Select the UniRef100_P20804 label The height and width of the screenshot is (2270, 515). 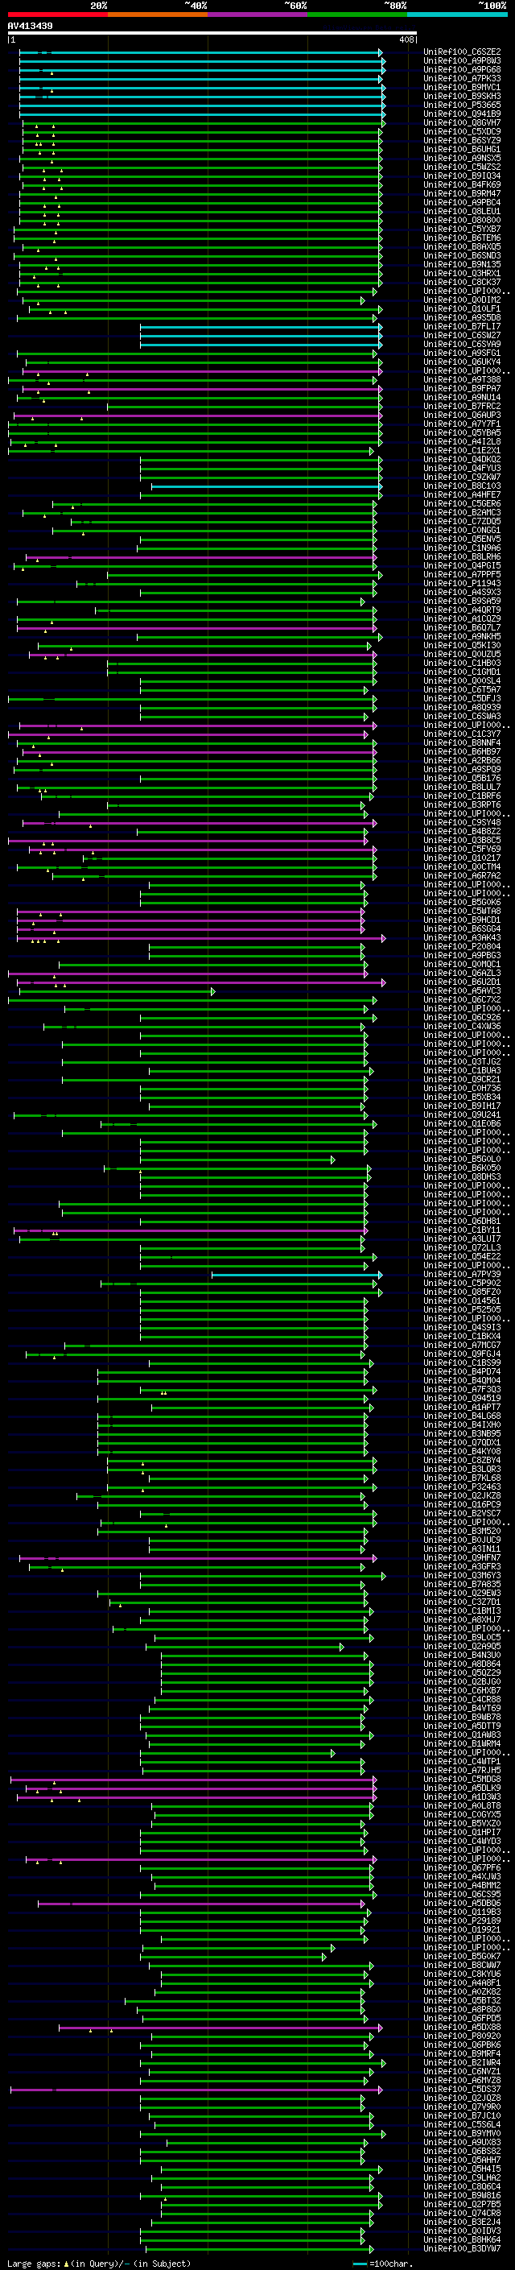(x=462, y=946)
